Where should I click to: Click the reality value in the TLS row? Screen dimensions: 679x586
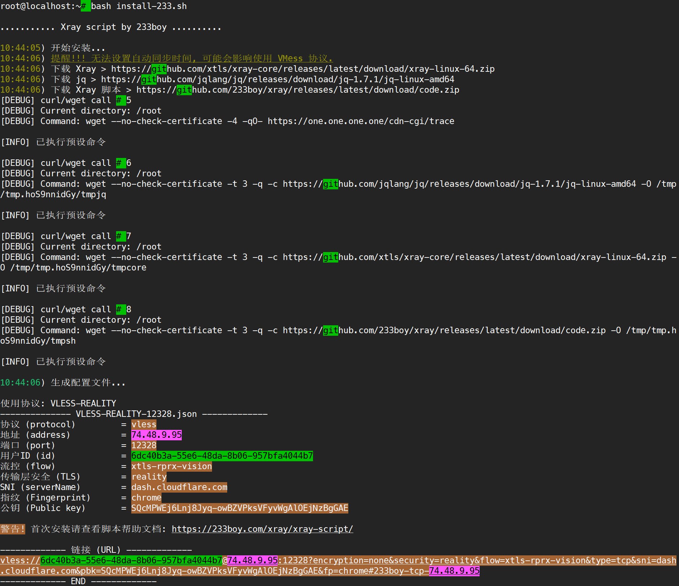(x=149, y=477)
